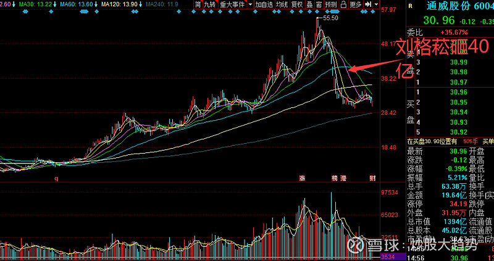
Task: Select buy price 30.93
Action: (459, 122)
